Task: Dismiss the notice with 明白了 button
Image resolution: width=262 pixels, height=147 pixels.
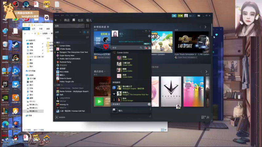Action: coord(147,44)
